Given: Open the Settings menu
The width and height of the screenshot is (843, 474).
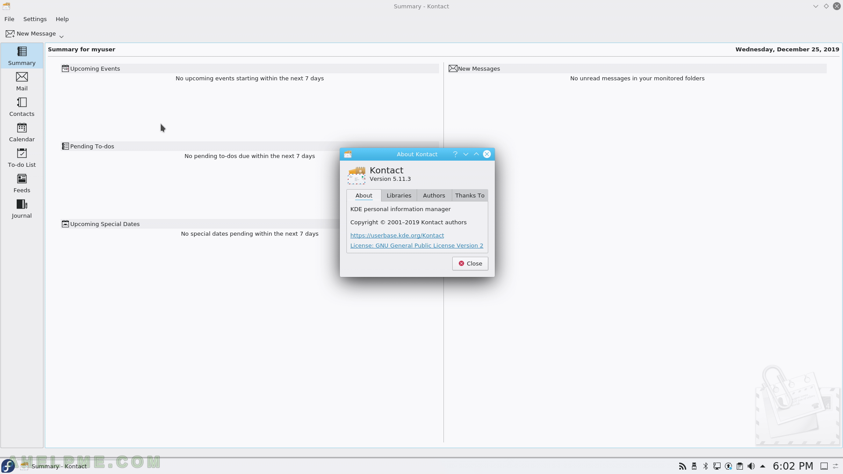Looking at the screenshot, I should pyautogui.click(x=35, y=19).
